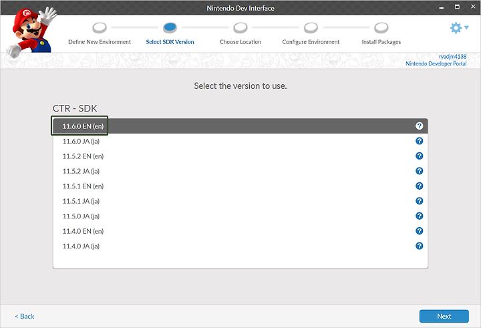Select SDK version 11.6.0 JA (ja)
481x328 pixels.
point(240,141)
